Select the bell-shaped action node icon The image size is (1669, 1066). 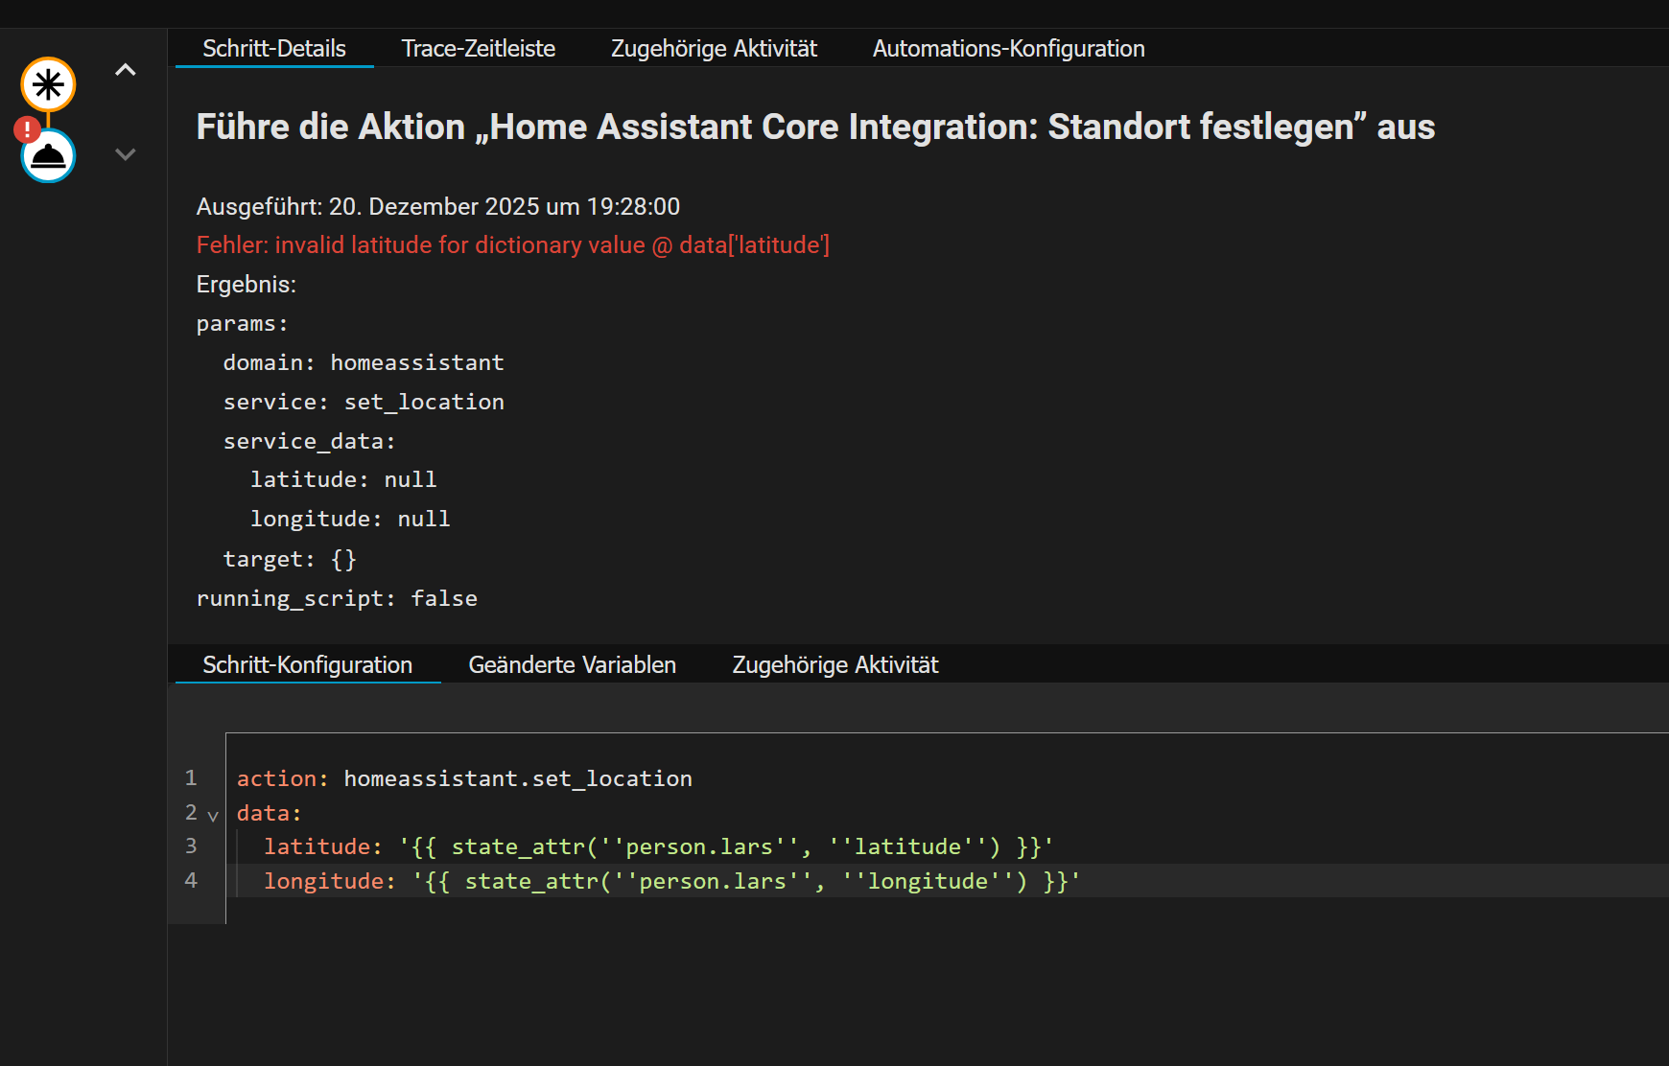(x=48, y=156)
